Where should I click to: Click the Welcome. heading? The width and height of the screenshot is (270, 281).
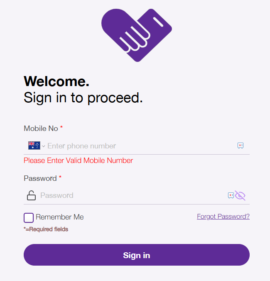(x=56, y=81)
